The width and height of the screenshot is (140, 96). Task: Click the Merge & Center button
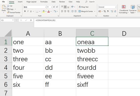[86, 11]
